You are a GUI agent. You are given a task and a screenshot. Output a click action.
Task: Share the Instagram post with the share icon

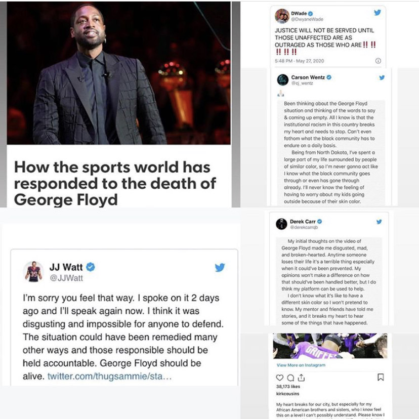point(301,378)
